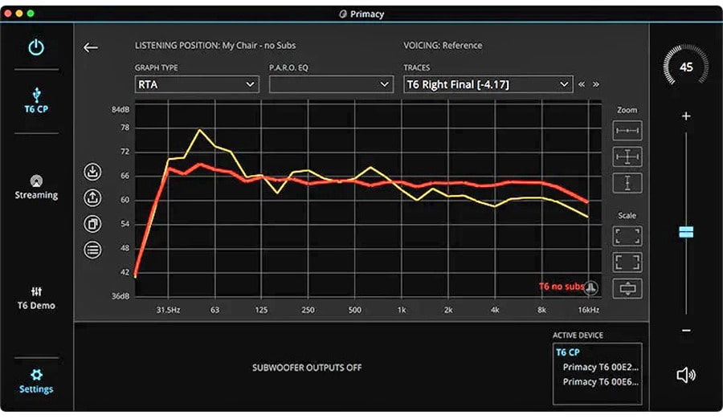Click the blue volume slider handle
Image resolution: width=723 pixels, height=419 pixels.
click(x=686, y=232)
